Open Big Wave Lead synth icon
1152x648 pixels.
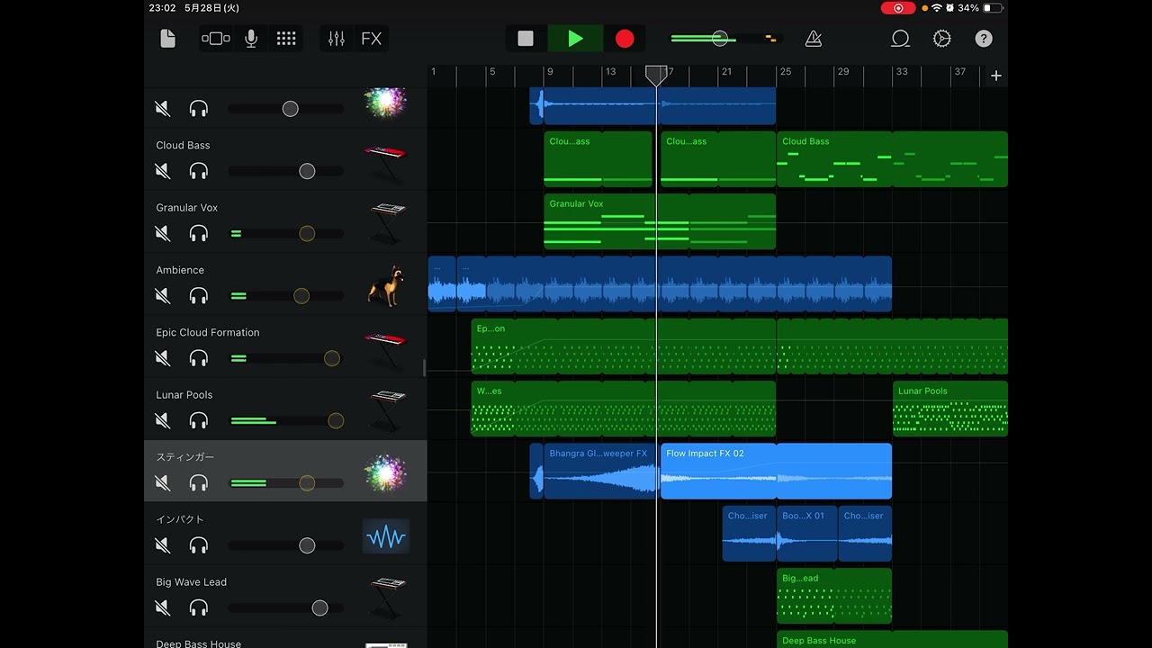point(385,598)
